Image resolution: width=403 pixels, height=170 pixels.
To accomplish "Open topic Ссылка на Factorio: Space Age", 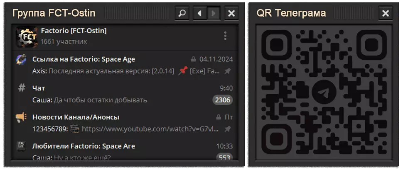I will click(84, 59).
